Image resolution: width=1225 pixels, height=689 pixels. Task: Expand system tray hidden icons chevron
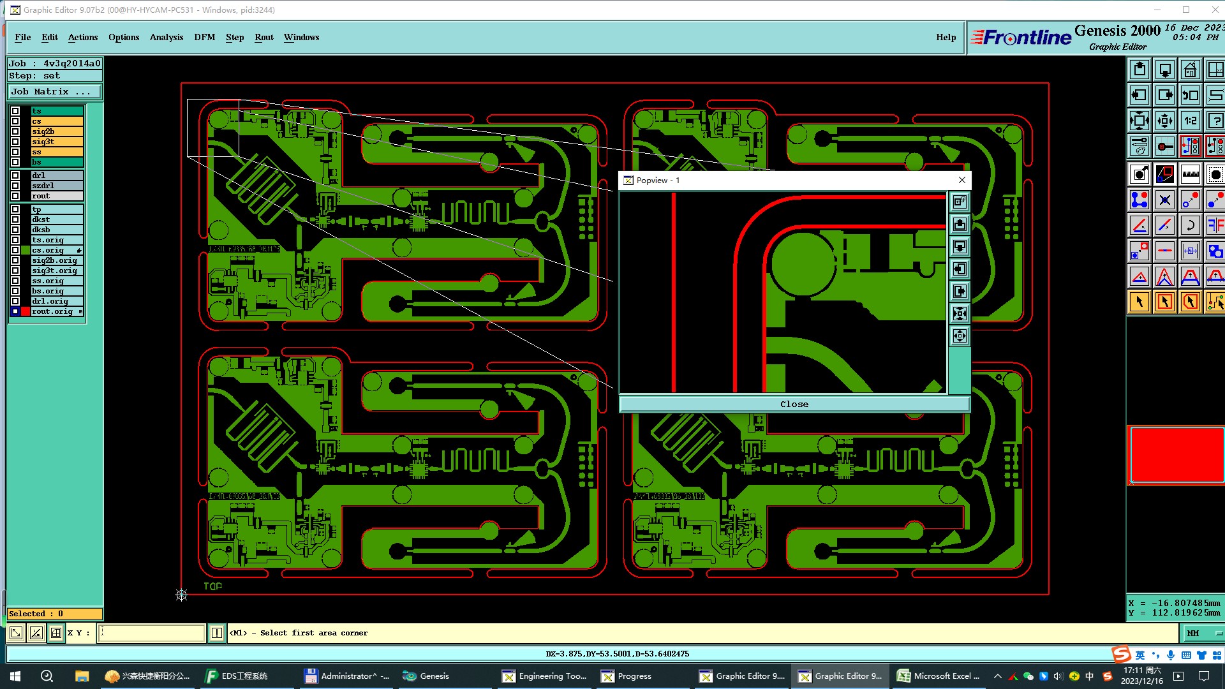997,676
